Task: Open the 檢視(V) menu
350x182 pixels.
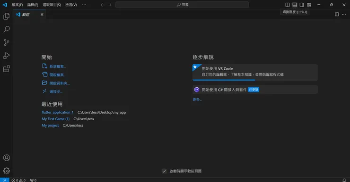Action: pyautogui.click(x=71, y=5)
